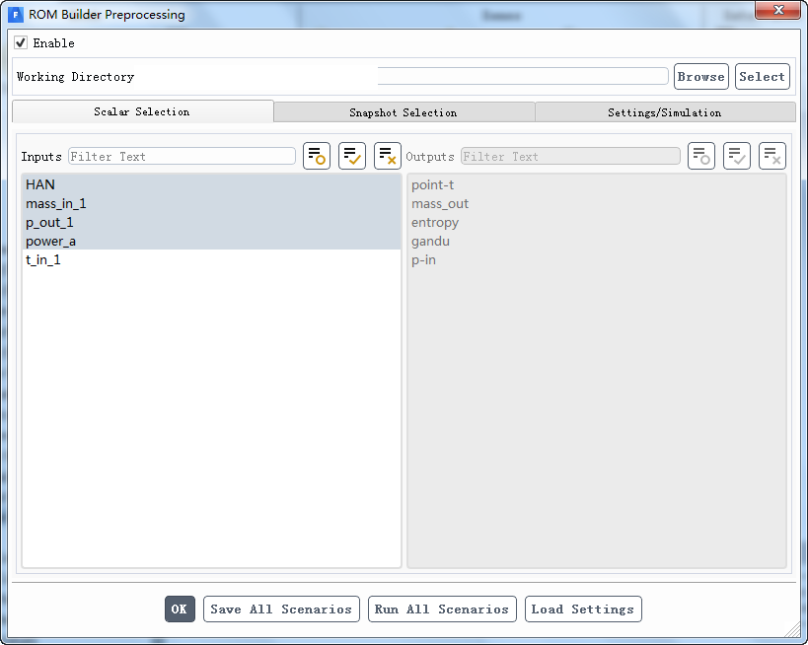The width and height of the screenshot is (808, 645).
Task: Toggle selection icon for Outputs list
Action: [701, 156]
